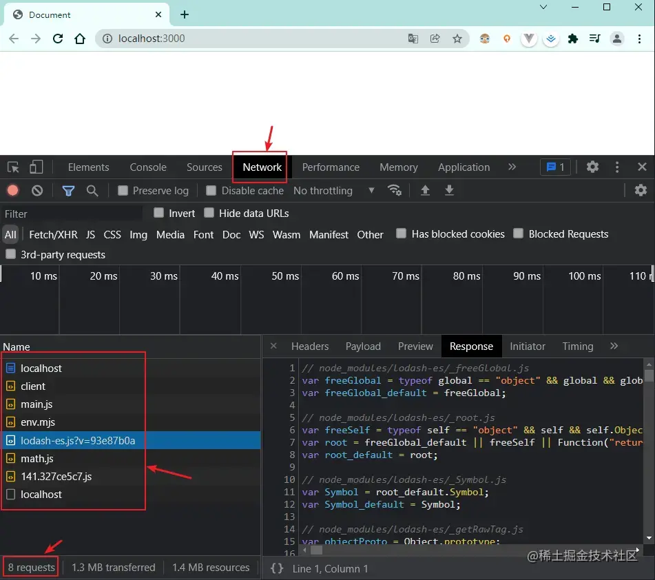Enable Preserve log checkbox
The height and width of the screenshot is (580, 655).
pos(123,191)
